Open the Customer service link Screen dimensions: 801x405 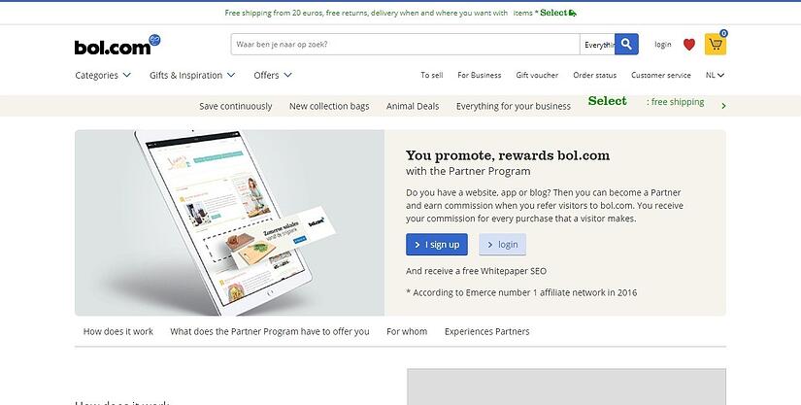coord(660,75)
